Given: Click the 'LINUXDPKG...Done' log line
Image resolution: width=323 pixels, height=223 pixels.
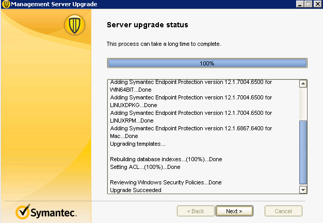Looking at the screenshot, I should tap(134, 105).
